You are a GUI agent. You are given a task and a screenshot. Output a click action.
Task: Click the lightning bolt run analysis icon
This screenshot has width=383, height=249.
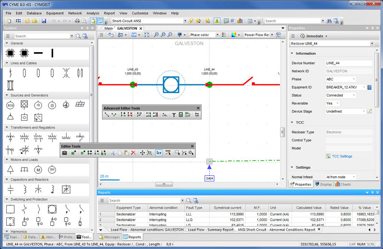click(191, 21)
